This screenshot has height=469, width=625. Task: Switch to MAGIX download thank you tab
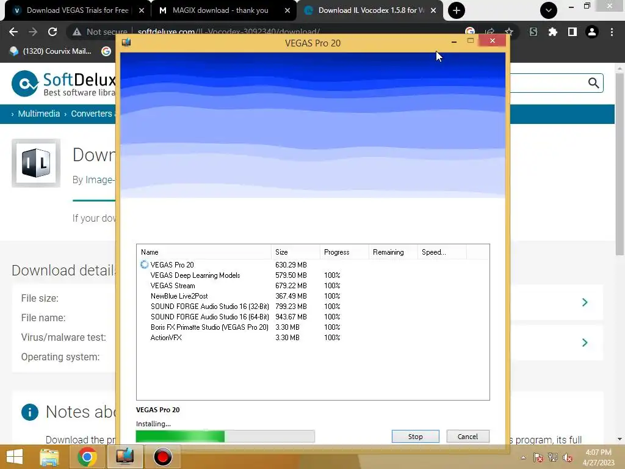point(220,10)
